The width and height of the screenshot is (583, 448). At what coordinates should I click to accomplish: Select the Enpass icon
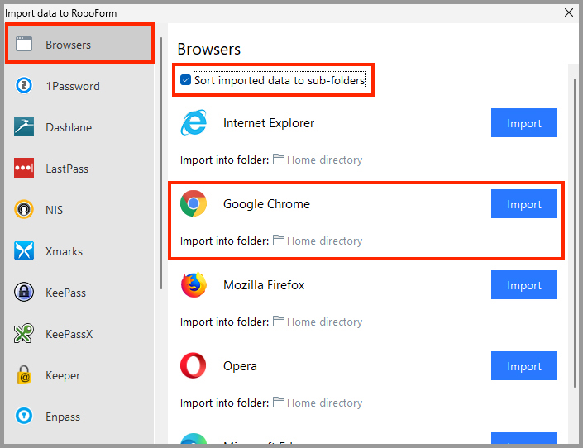click(x=25, y=417)
